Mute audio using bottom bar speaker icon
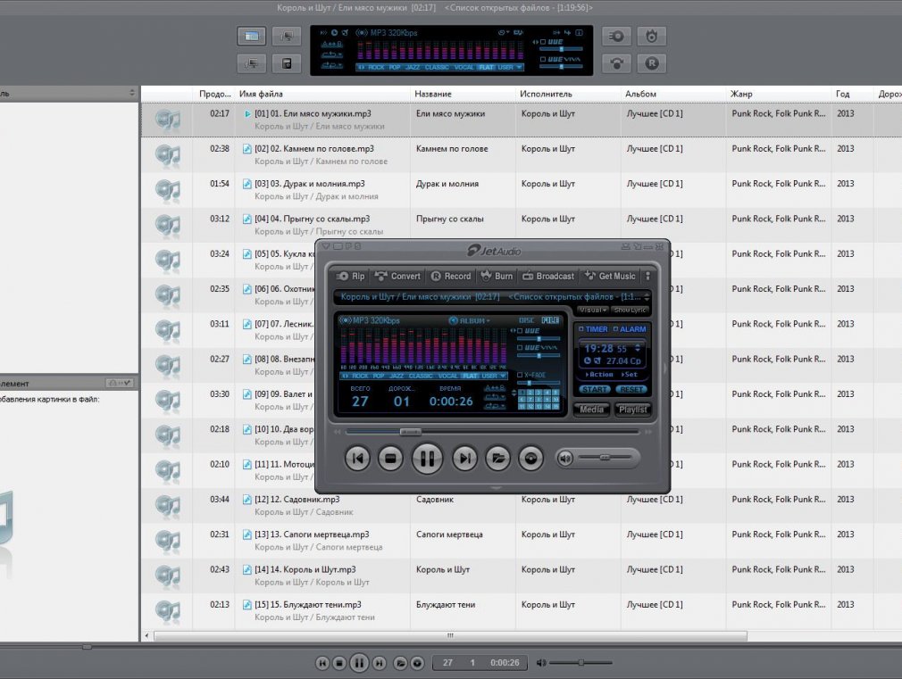 (541, 663)
